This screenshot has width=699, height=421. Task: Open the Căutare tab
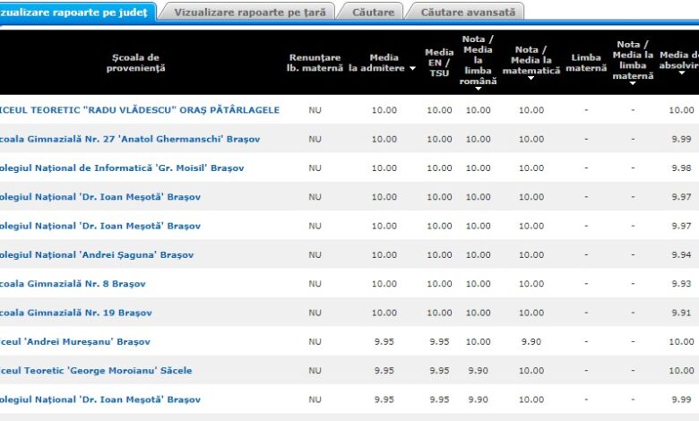(x=372, y=12)
